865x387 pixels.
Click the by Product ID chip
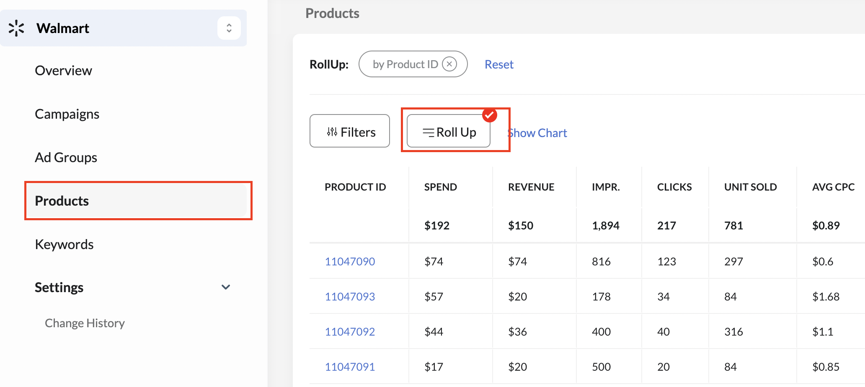[413, 64]
